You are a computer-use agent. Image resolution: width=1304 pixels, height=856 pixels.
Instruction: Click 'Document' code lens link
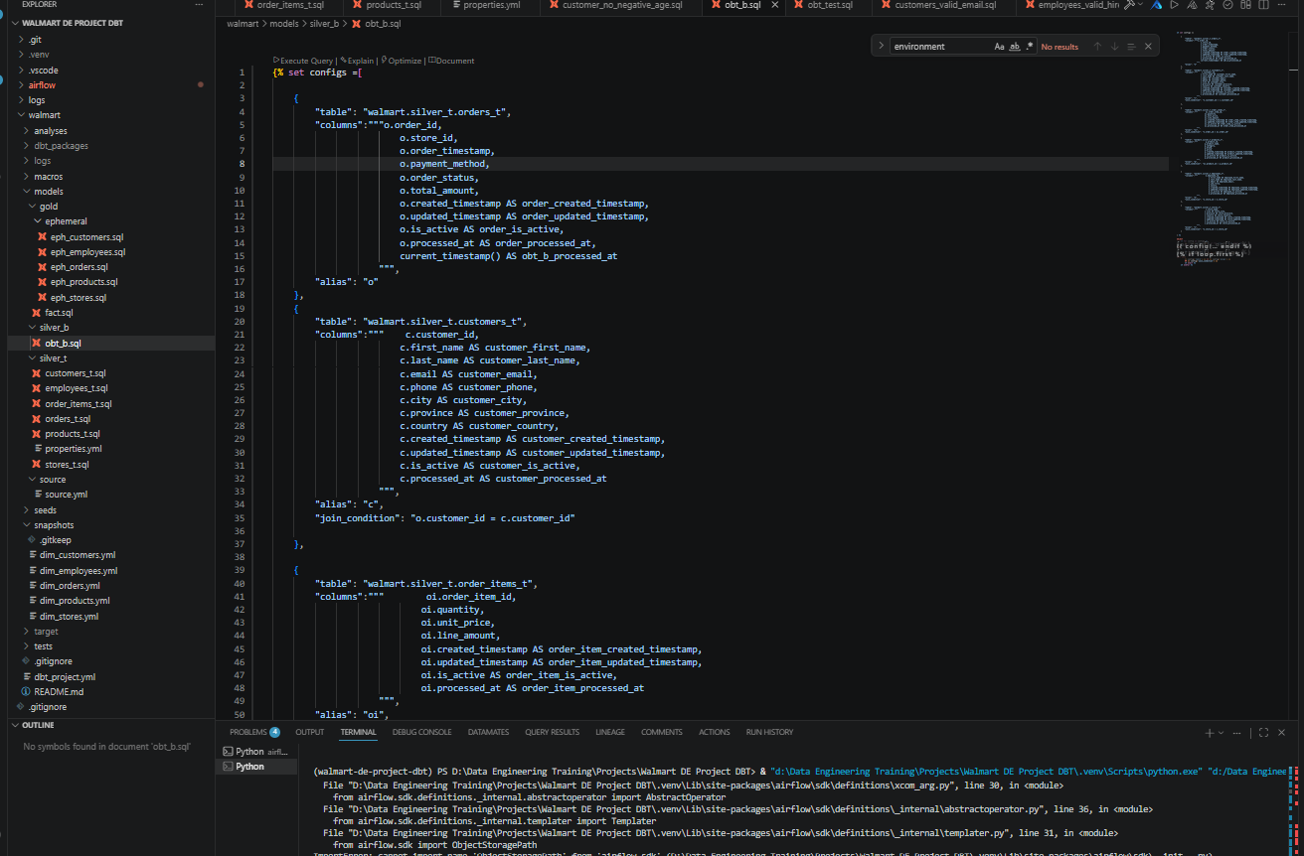[453, 61]
